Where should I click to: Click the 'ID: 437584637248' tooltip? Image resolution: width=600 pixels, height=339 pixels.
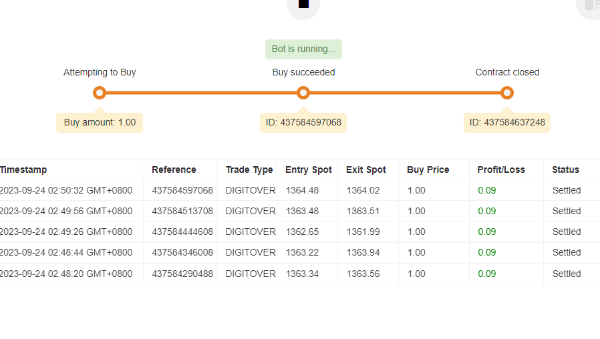click(x=507, y=123)
